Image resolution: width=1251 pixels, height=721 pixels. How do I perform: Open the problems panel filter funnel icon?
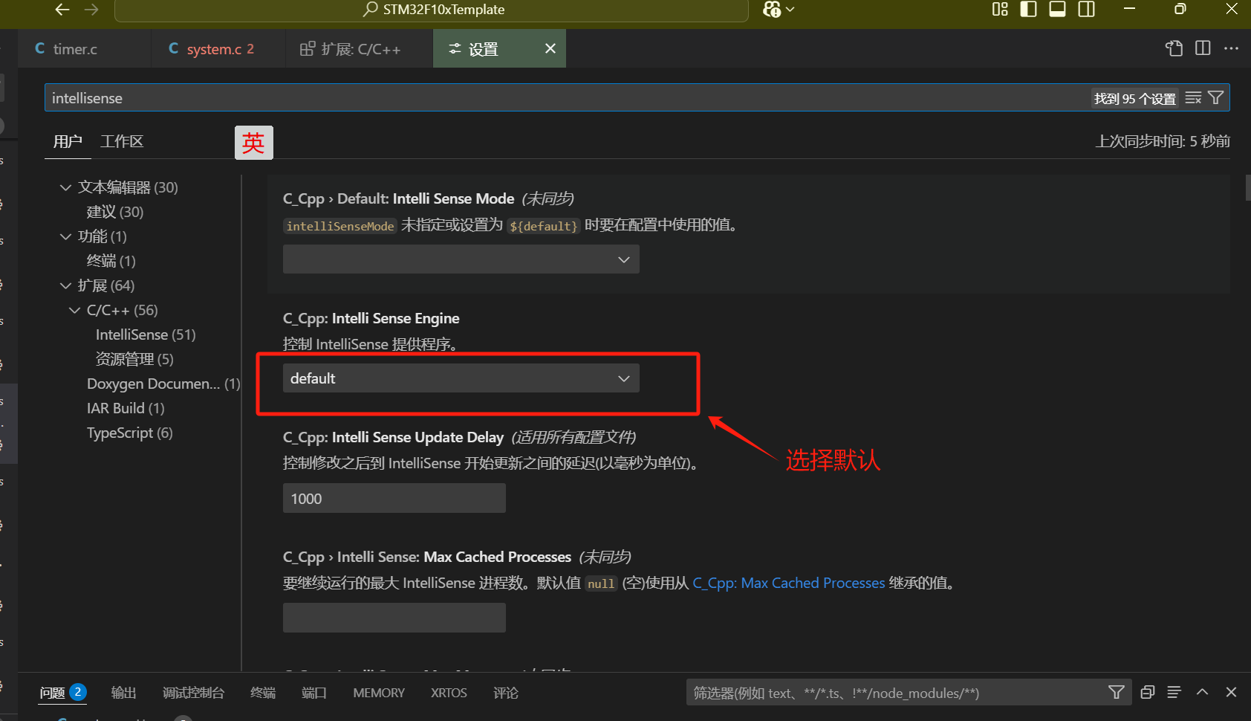click(x=1116, y=693)
